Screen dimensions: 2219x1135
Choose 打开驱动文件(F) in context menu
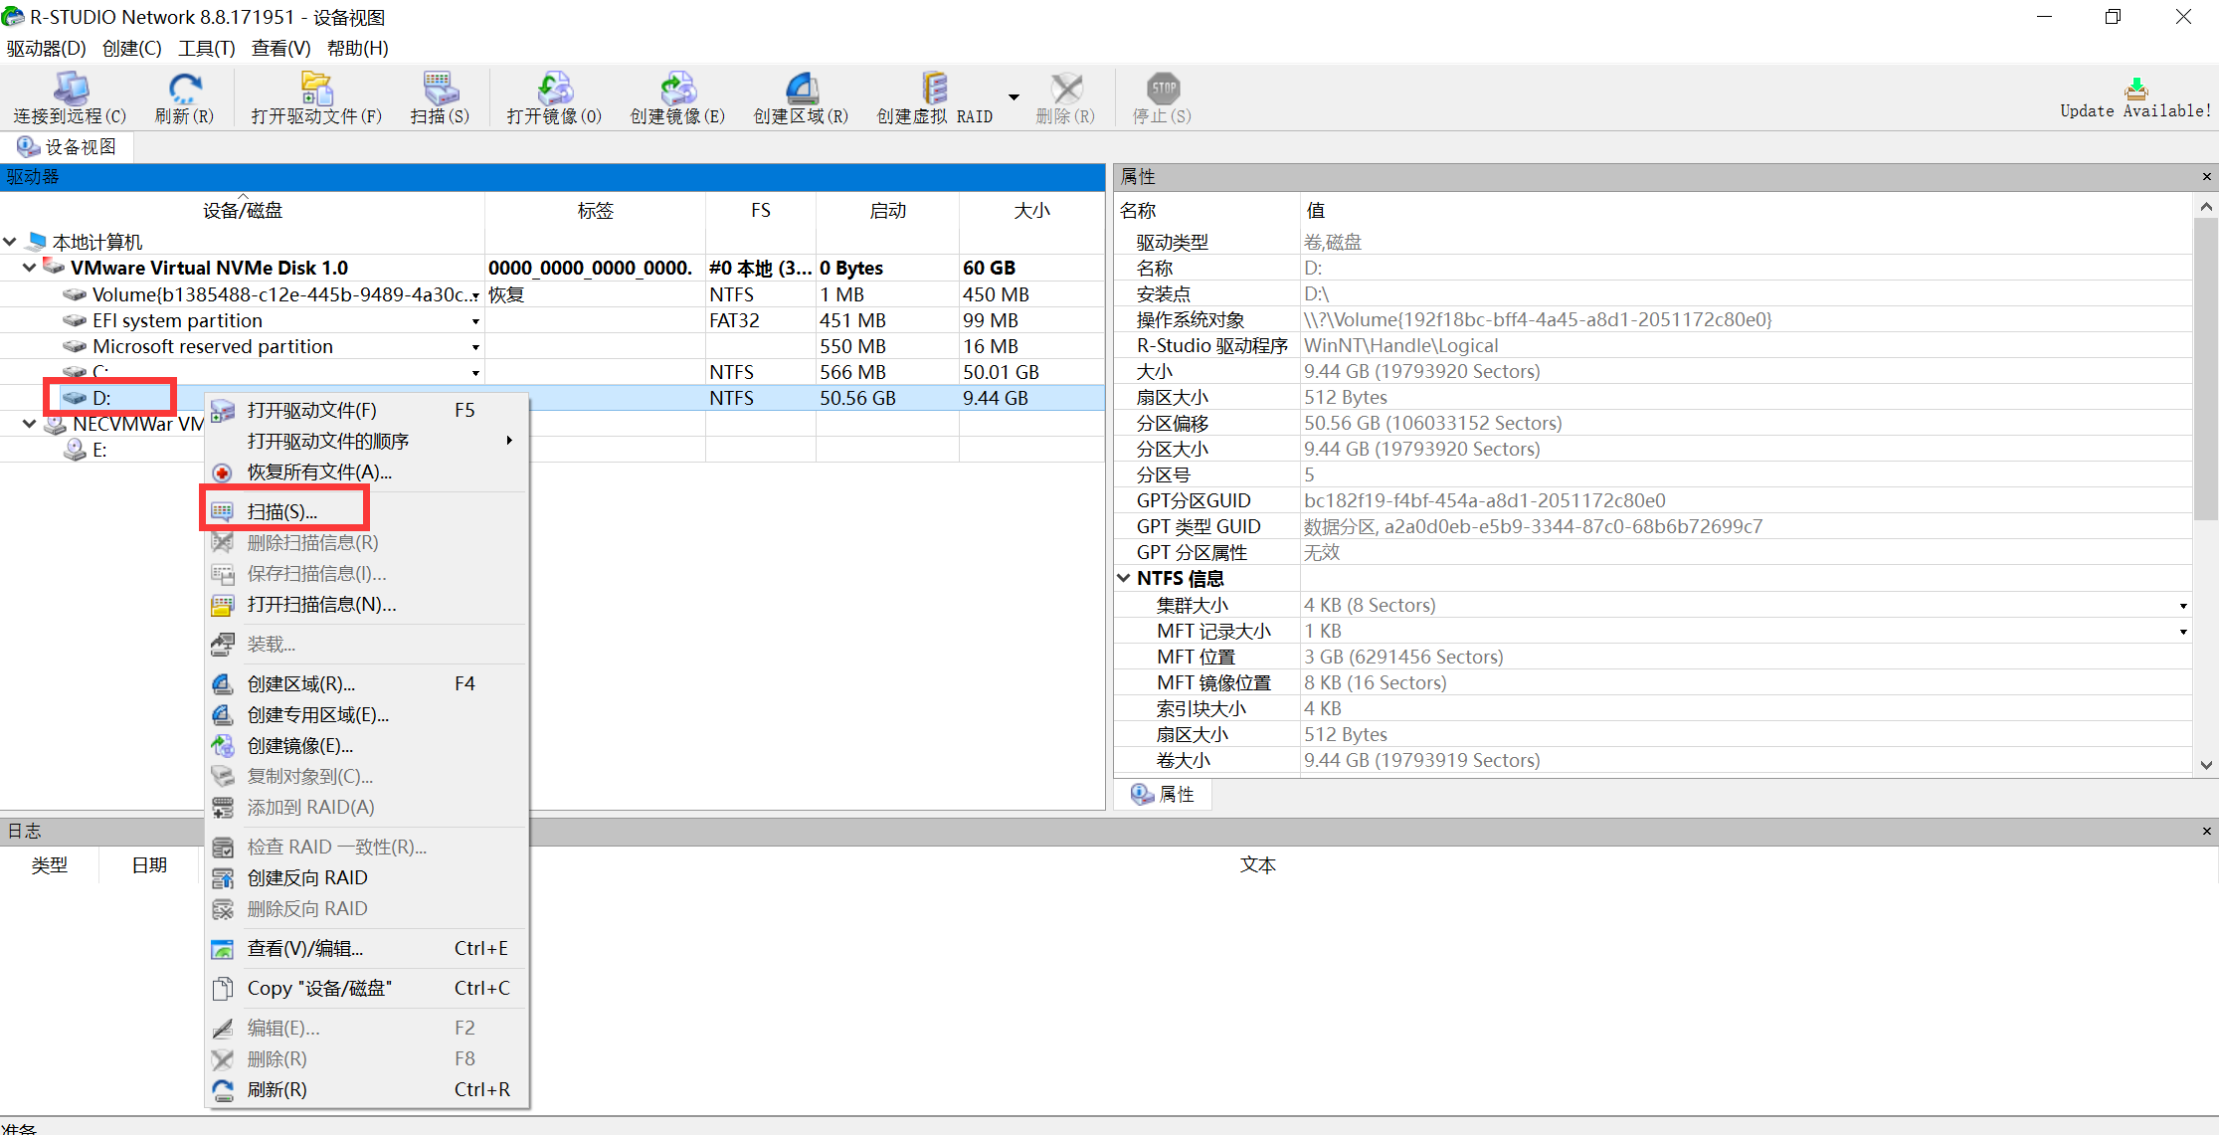tap(366, 410)
